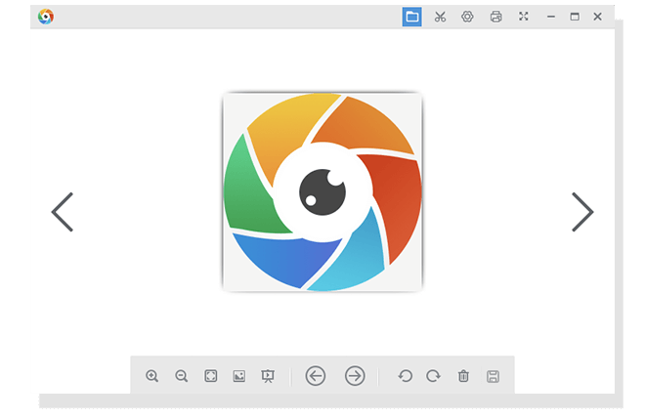Click the large left chevron for previous photo

pos(63,212)
